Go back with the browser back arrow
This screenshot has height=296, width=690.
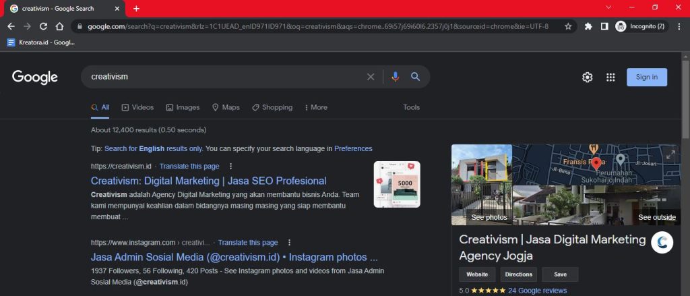pos(11,26)
